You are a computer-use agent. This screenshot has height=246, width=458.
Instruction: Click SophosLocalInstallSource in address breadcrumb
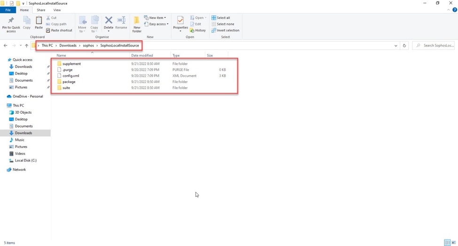[x=119, y=46]
